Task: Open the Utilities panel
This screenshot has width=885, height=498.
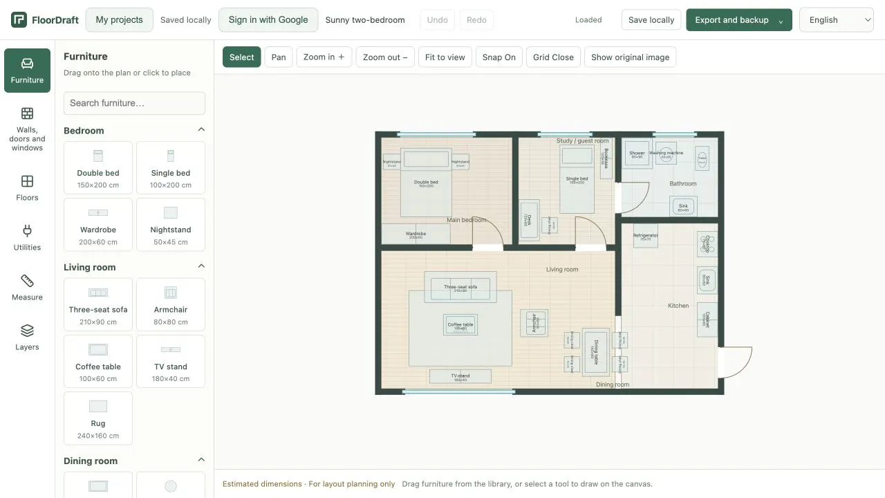Action: coord(27,238)
